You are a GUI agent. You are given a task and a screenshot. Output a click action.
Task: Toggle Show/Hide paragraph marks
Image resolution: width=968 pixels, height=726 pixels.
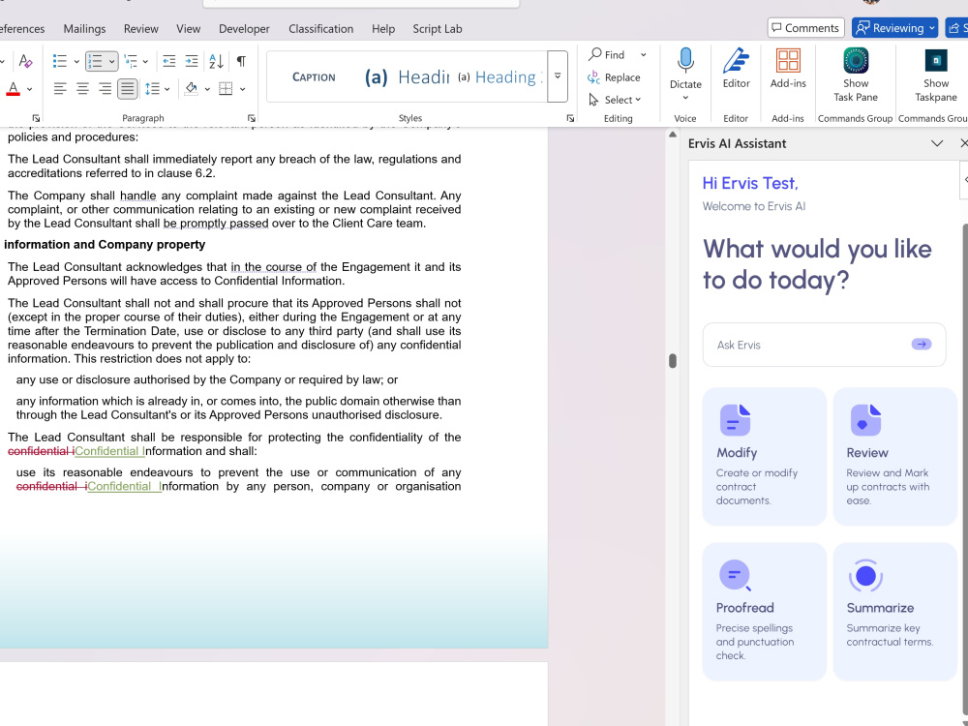coord(241,61)
